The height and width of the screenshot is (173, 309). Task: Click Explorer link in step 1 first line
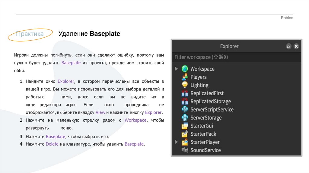point(66,81)
